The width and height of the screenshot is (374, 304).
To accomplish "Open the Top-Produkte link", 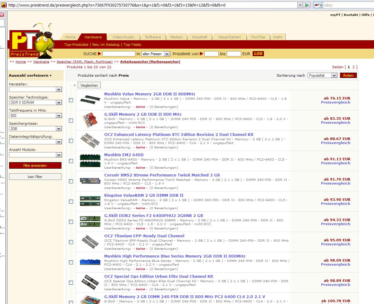I will 76,45.
